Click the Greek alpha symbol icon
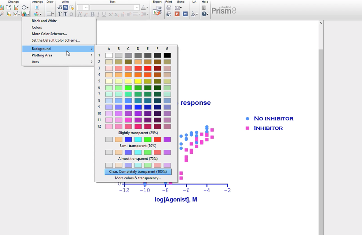Image resolution: width=362 pixels, height=235 pixels. [72, 14]
